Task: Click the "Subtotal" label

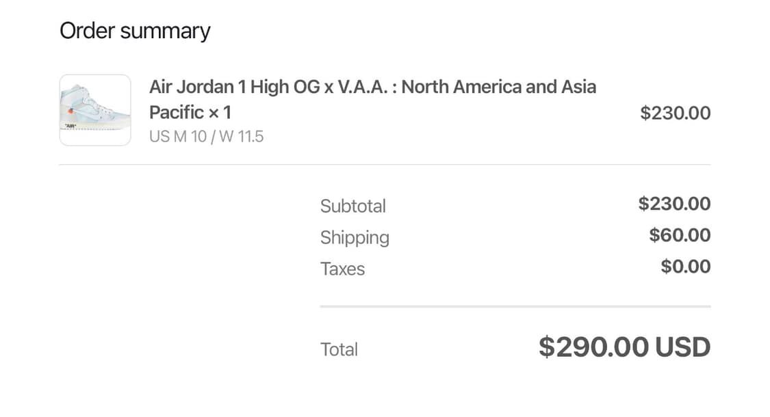Action: (x=352, y=206)
